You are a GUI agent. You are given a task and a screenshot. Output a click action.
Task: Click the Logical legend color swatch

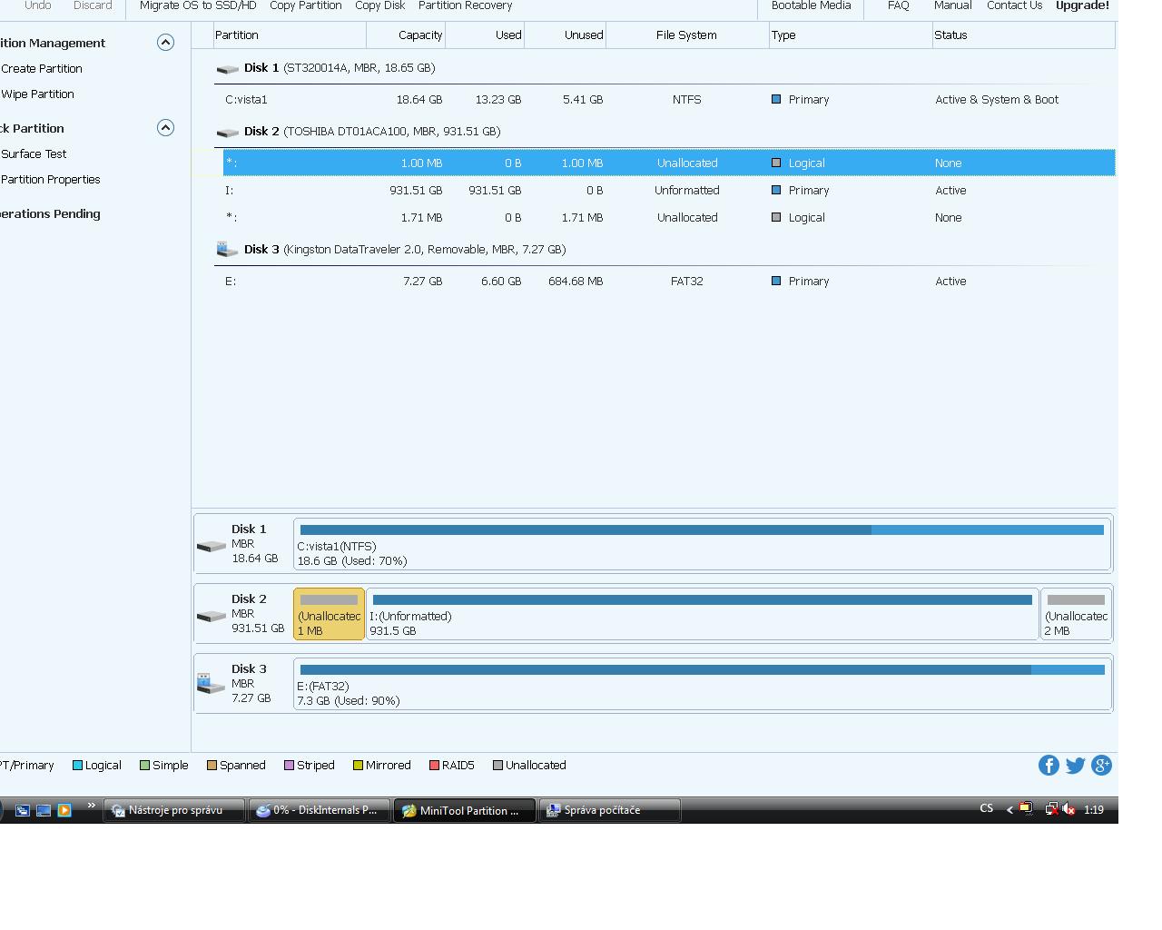tap(77, 766)
